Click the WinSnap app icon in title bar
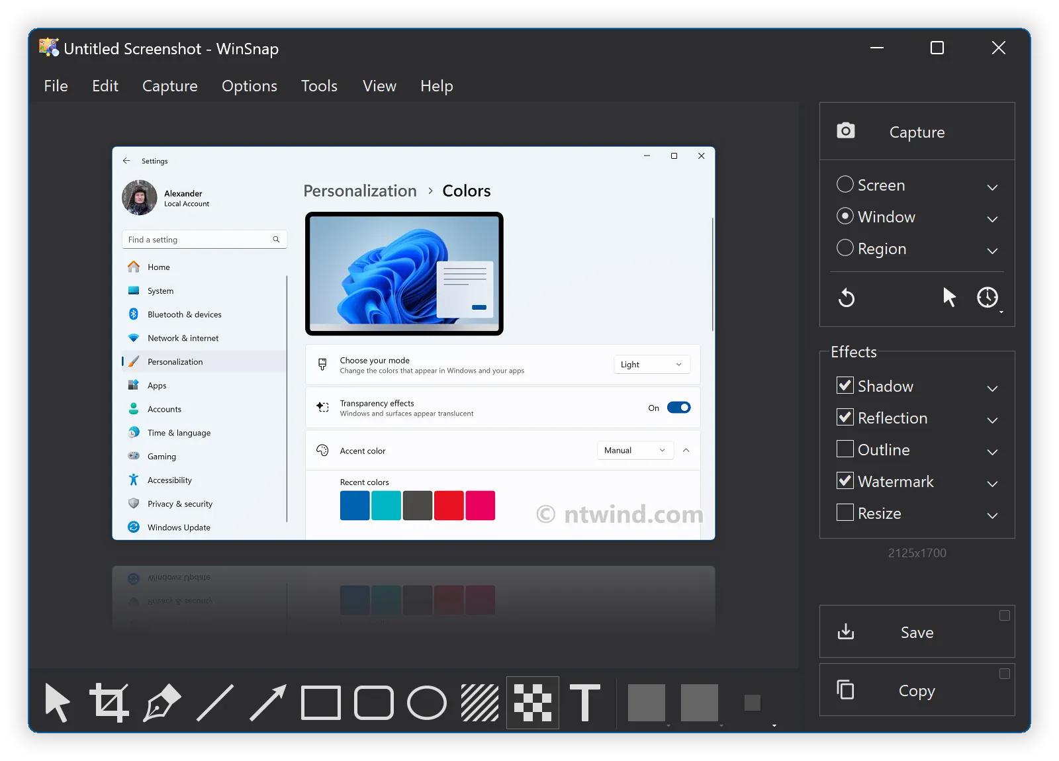The width and height of the screenshot is (1059, 761). click(x=48, y=48)
